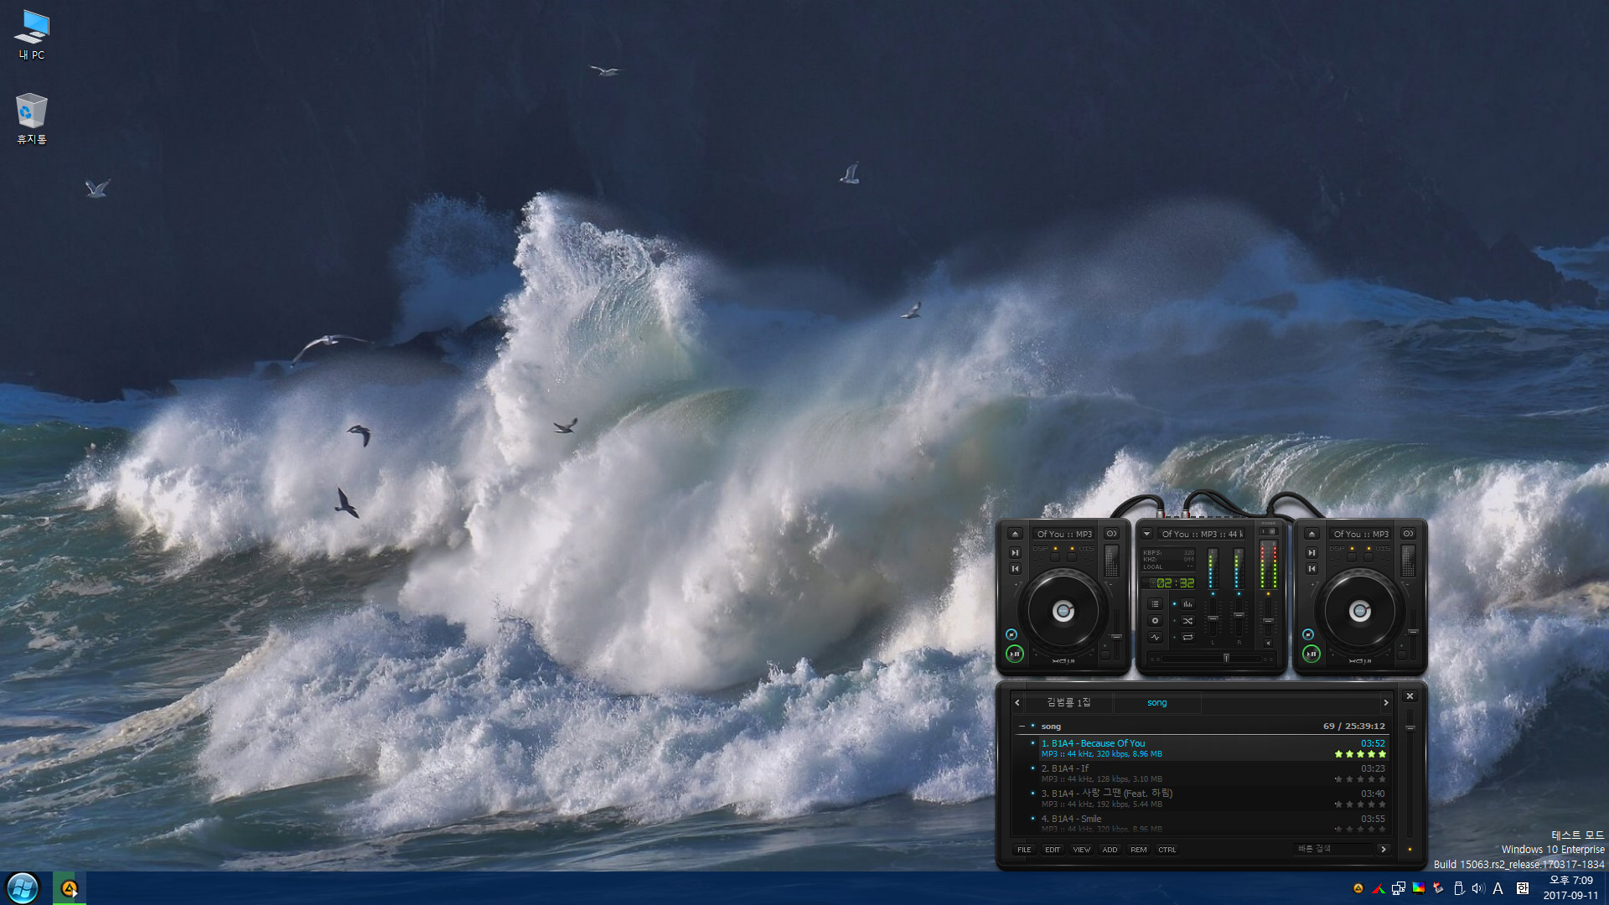Open the CTRL menu in the playlist
Image resolution: width=1609 pixels, height=905 pixels.
click(x=1167, y=850)
